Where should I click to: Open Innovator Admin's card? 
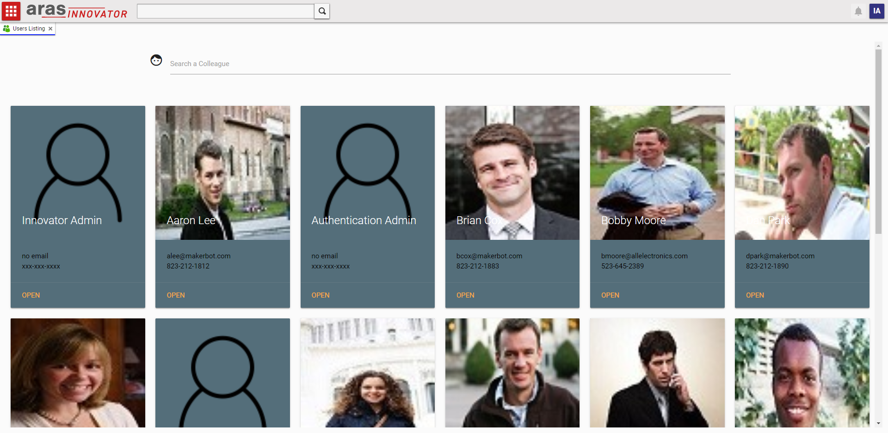pyautogui.click(x=31, y=295)
